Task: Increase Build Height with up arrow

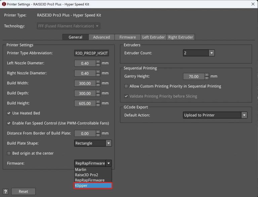Action: pyautogui.click(x=98, y=102)
